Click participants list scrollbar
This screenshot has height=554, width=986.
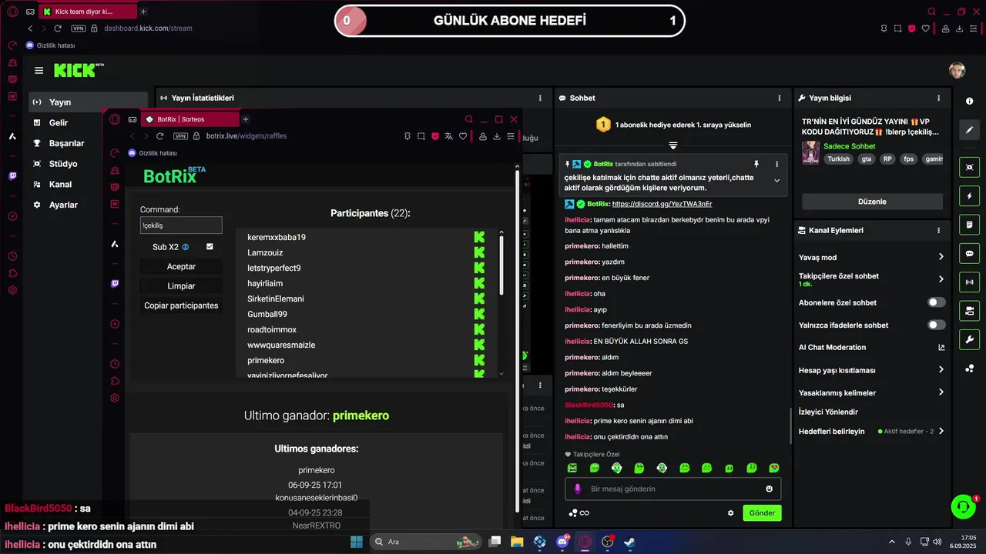[501, 265]
